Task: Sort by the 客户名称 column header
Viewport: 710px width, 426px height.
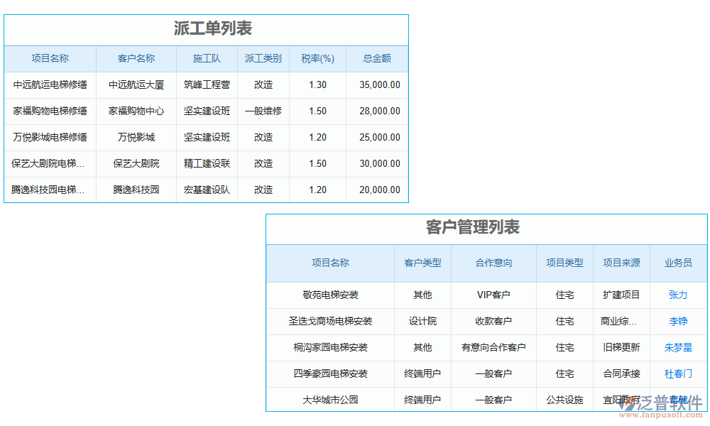Action: click(136, 59)
